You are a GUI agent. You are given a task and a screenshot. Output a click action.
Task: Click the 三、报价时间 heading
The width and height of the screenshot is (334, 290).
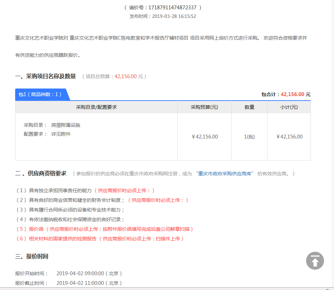click(32, 256)
